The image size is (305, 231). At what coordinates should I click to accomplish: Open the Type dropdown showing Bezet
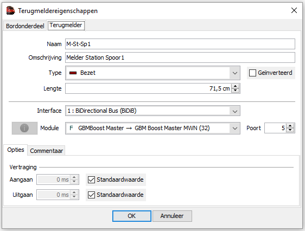click(152, 73)
